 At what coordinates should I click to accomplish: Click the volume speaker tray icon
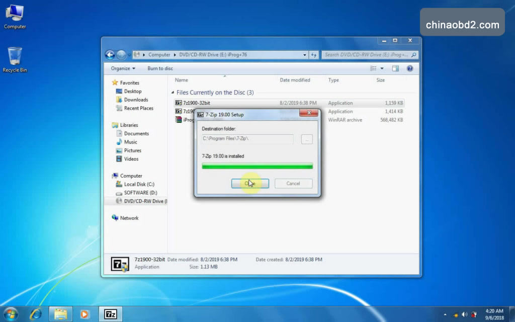click(x=464, y=314)
